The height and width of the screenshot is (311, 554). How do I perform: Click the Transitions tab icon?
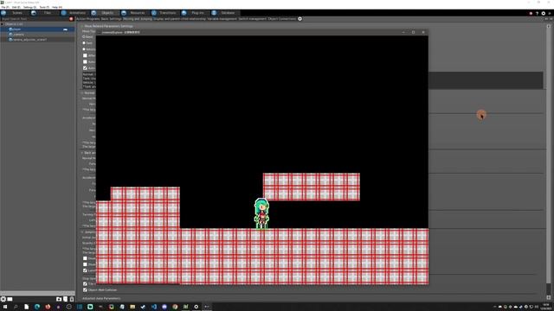click(x=154, y=13)
